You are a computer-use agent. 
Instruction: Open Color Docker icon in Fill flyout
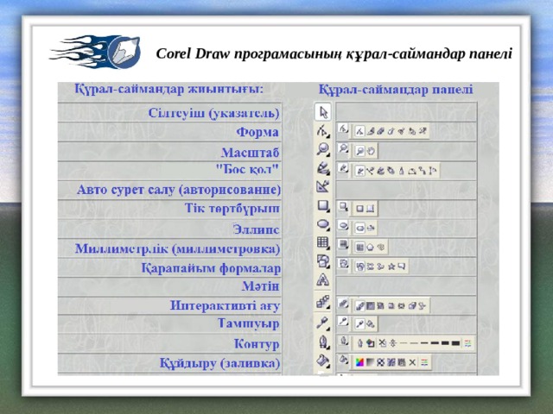(424, 362)
